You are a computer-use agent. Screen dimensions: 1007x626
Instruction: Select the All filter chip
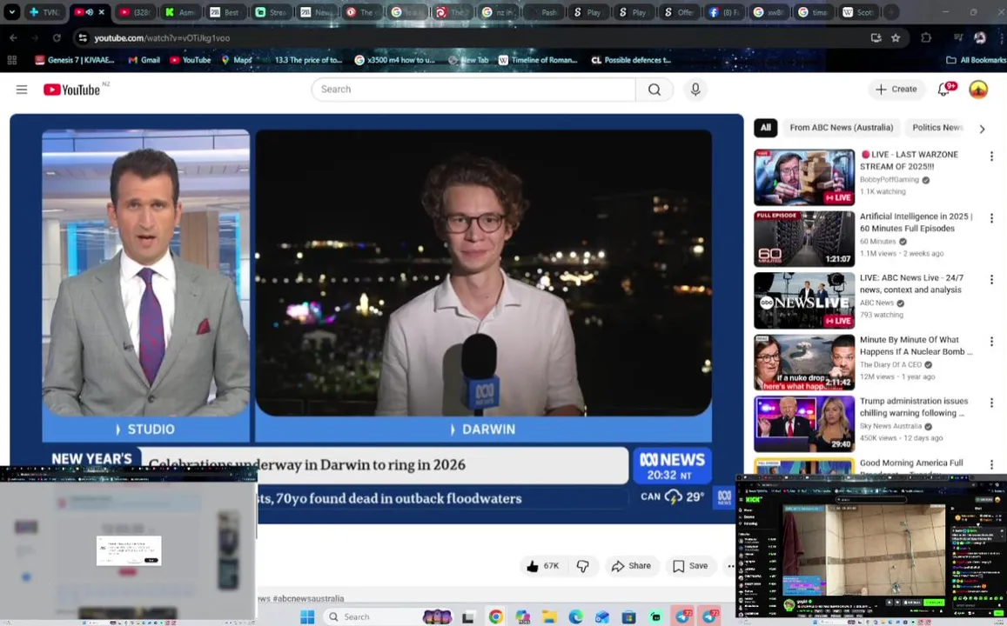click(x=766, y=128)
